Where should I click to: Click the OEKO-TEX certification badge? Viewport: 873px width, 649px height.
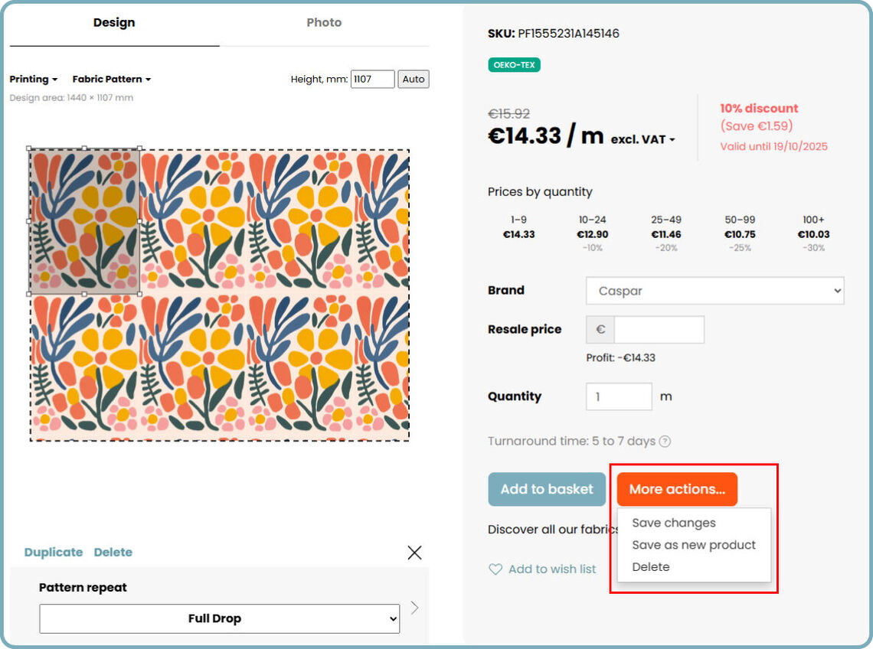(x=514, y=65)
